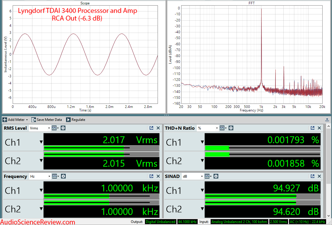Expand the Vrms unit dropdown

click(x=39, y=128)
